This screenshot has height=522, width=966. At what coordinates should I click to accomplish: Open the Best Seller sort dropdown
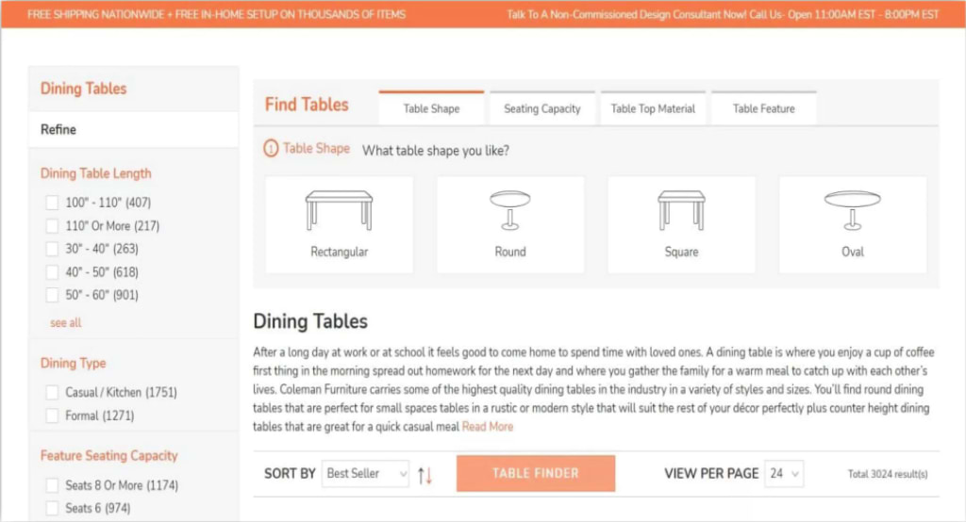[x=365, y=474]
